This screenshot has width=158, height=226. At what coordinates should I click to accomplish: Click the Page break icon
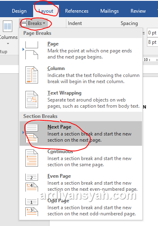[x=32, y=50]
